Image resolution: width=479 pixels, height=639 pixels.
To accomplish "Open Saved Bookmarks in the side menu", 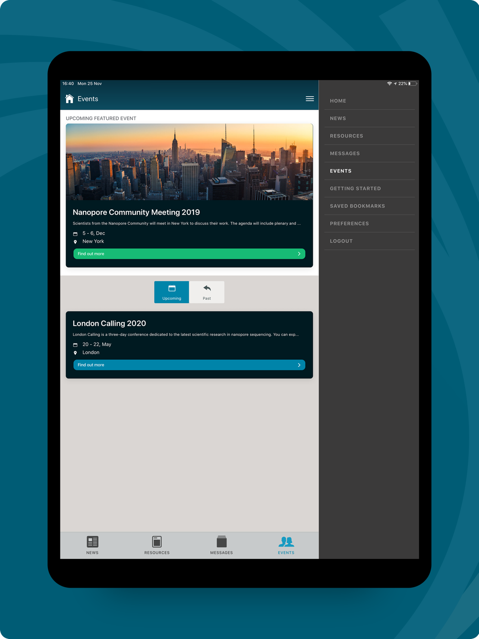I will pos(369,206).
